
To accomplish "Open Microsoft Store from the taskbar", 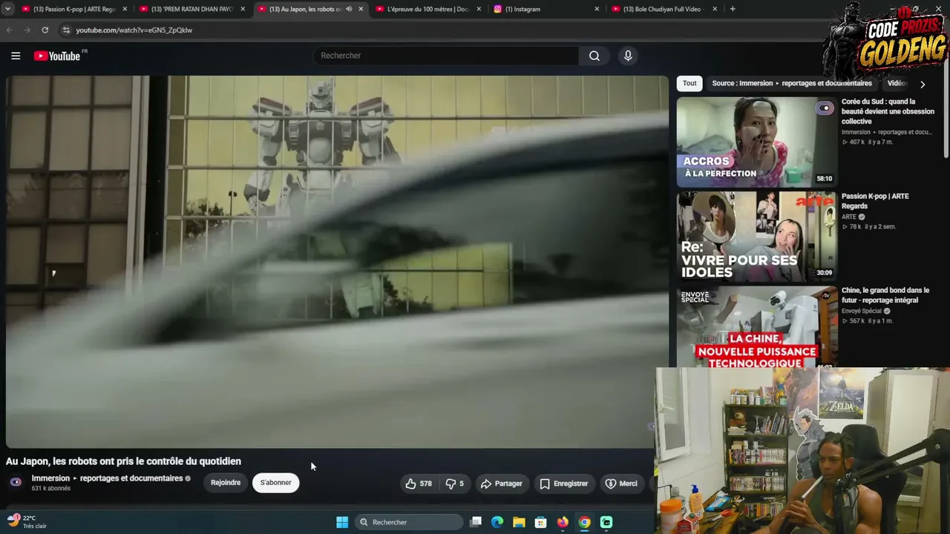I will coord(541,522).
